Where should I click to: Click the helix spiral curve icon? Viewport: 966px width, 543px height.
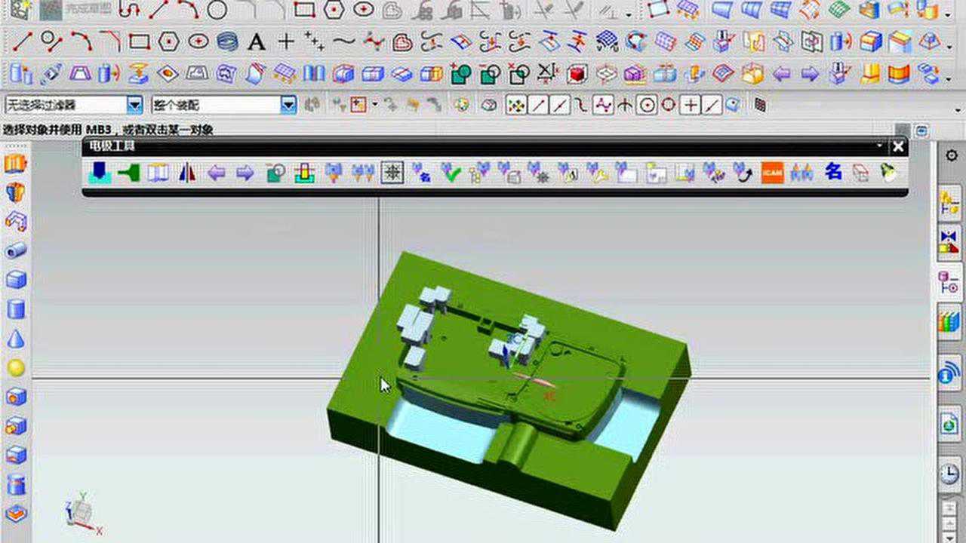[x=227, y=41]
